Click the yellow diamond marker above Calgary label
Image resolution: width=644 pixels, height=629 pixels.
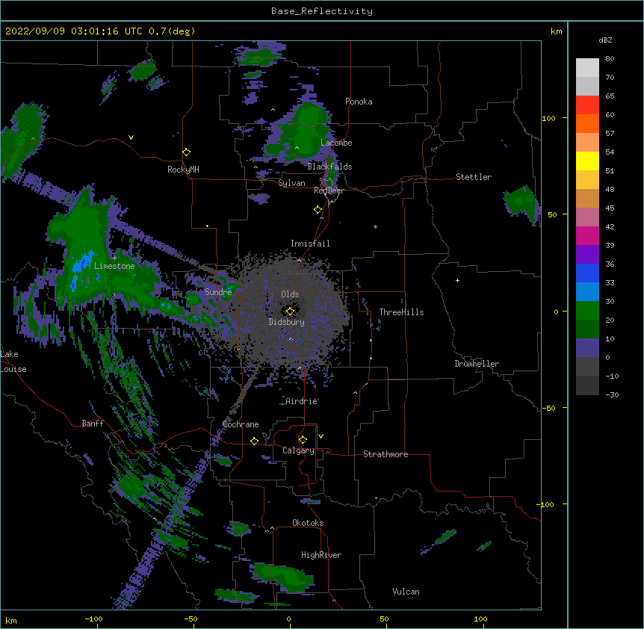[303, 440]
